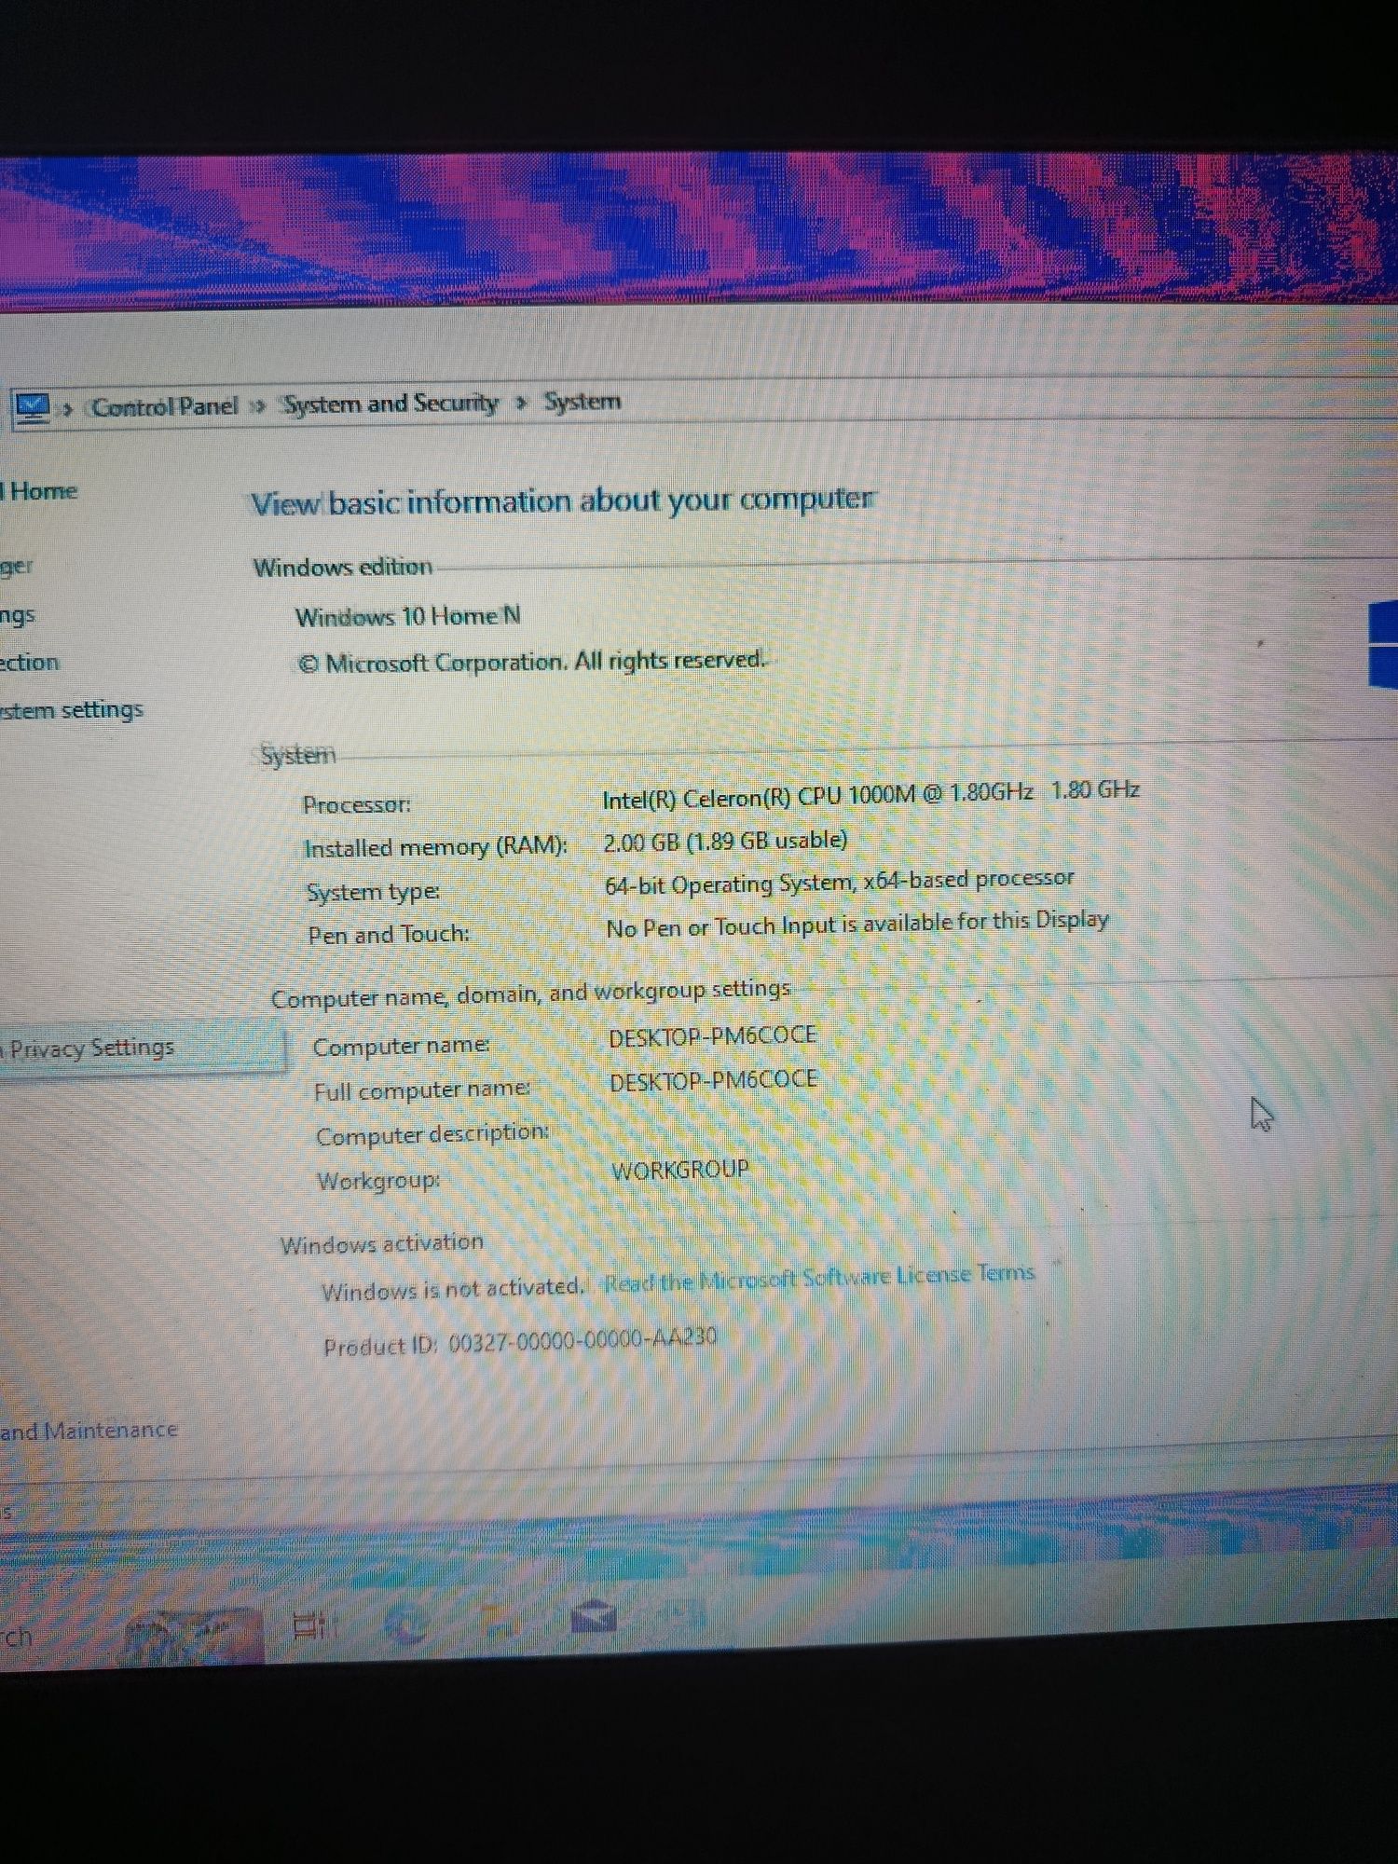Launch Microsoft Edge from the taskbar
Screen dimensions: 1398x1864
pos(407,1624)
